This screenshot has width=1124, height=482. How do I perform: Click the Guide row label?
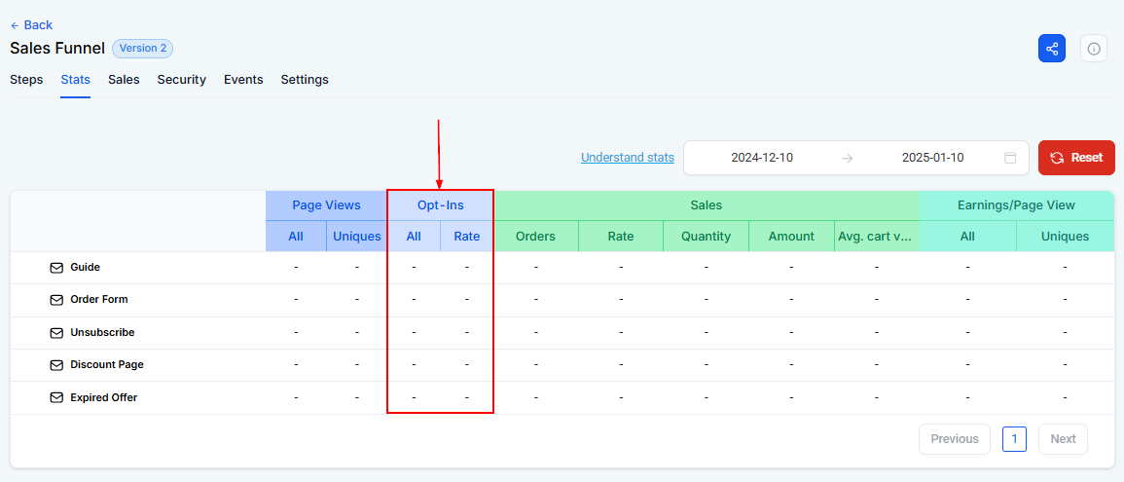pos(85,268)
